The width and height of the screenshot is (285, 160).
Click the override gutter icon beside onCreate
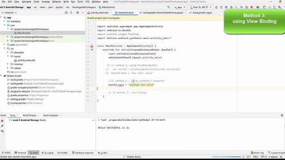[x=92, y=50]
